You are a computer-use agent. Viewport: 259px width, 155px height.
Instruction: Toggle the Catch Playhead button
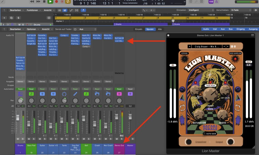83,10
